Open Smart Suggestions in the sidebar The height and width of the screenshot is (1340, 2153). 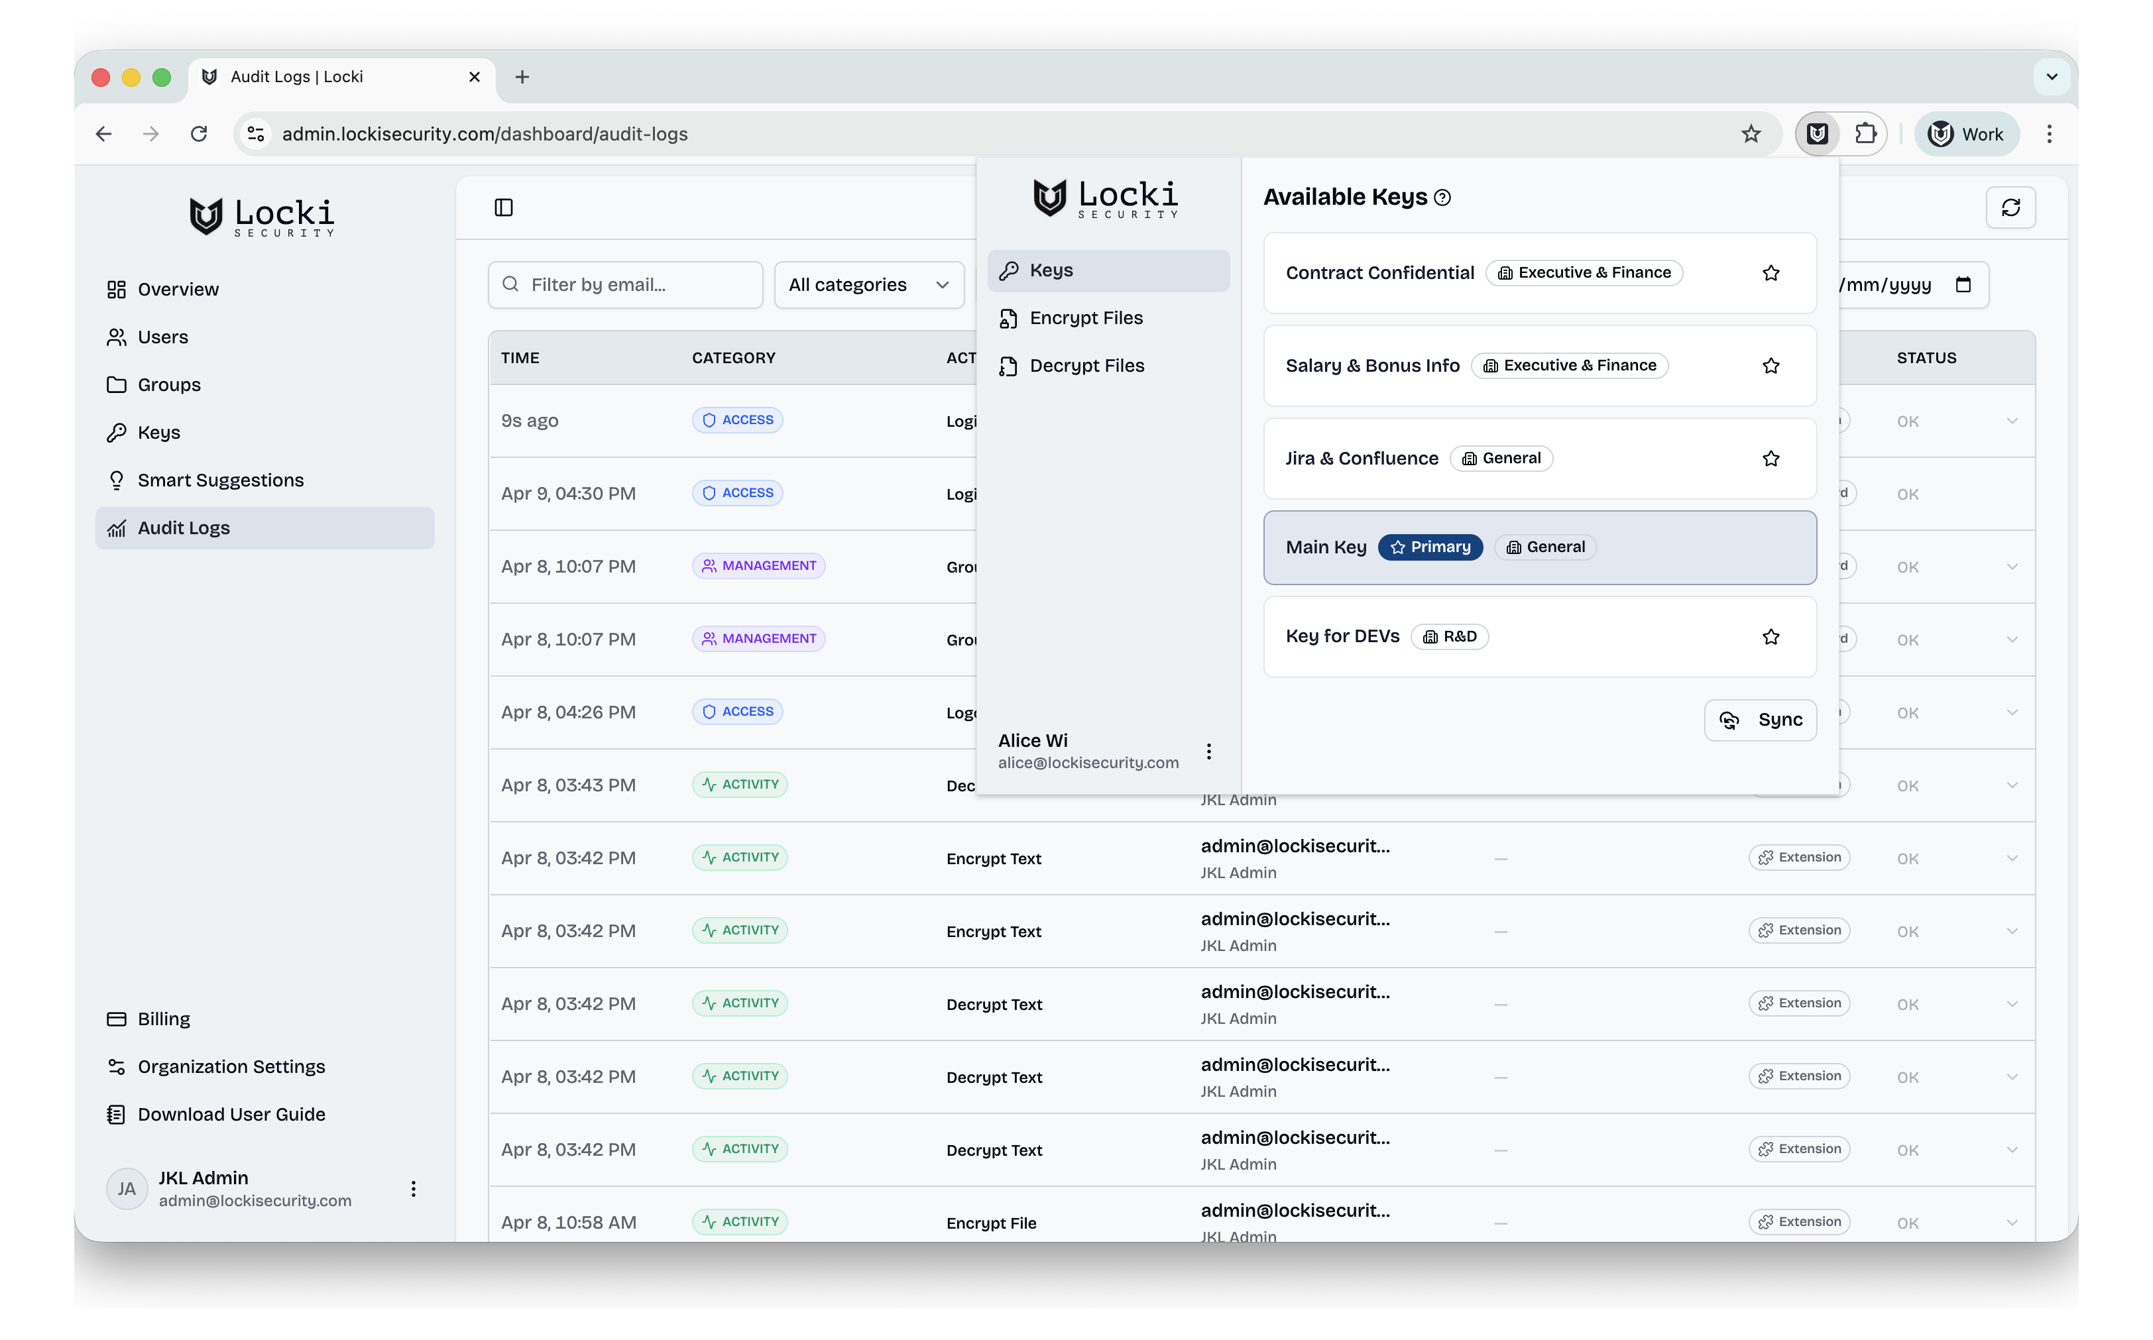click(220, 480)
